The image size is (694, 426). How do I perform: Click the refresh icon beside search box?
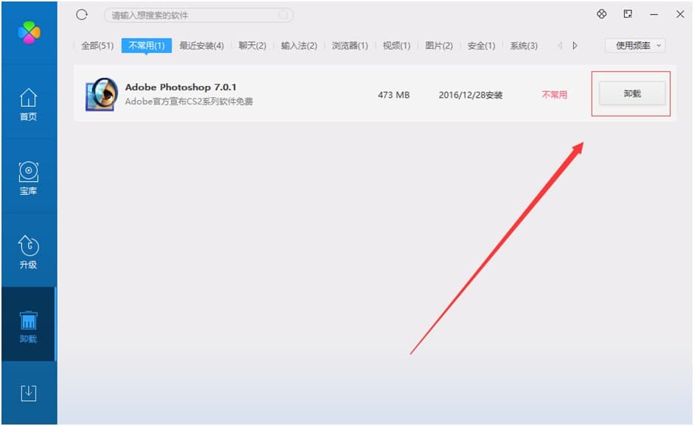pyautogui.click(x=82, y=15)
